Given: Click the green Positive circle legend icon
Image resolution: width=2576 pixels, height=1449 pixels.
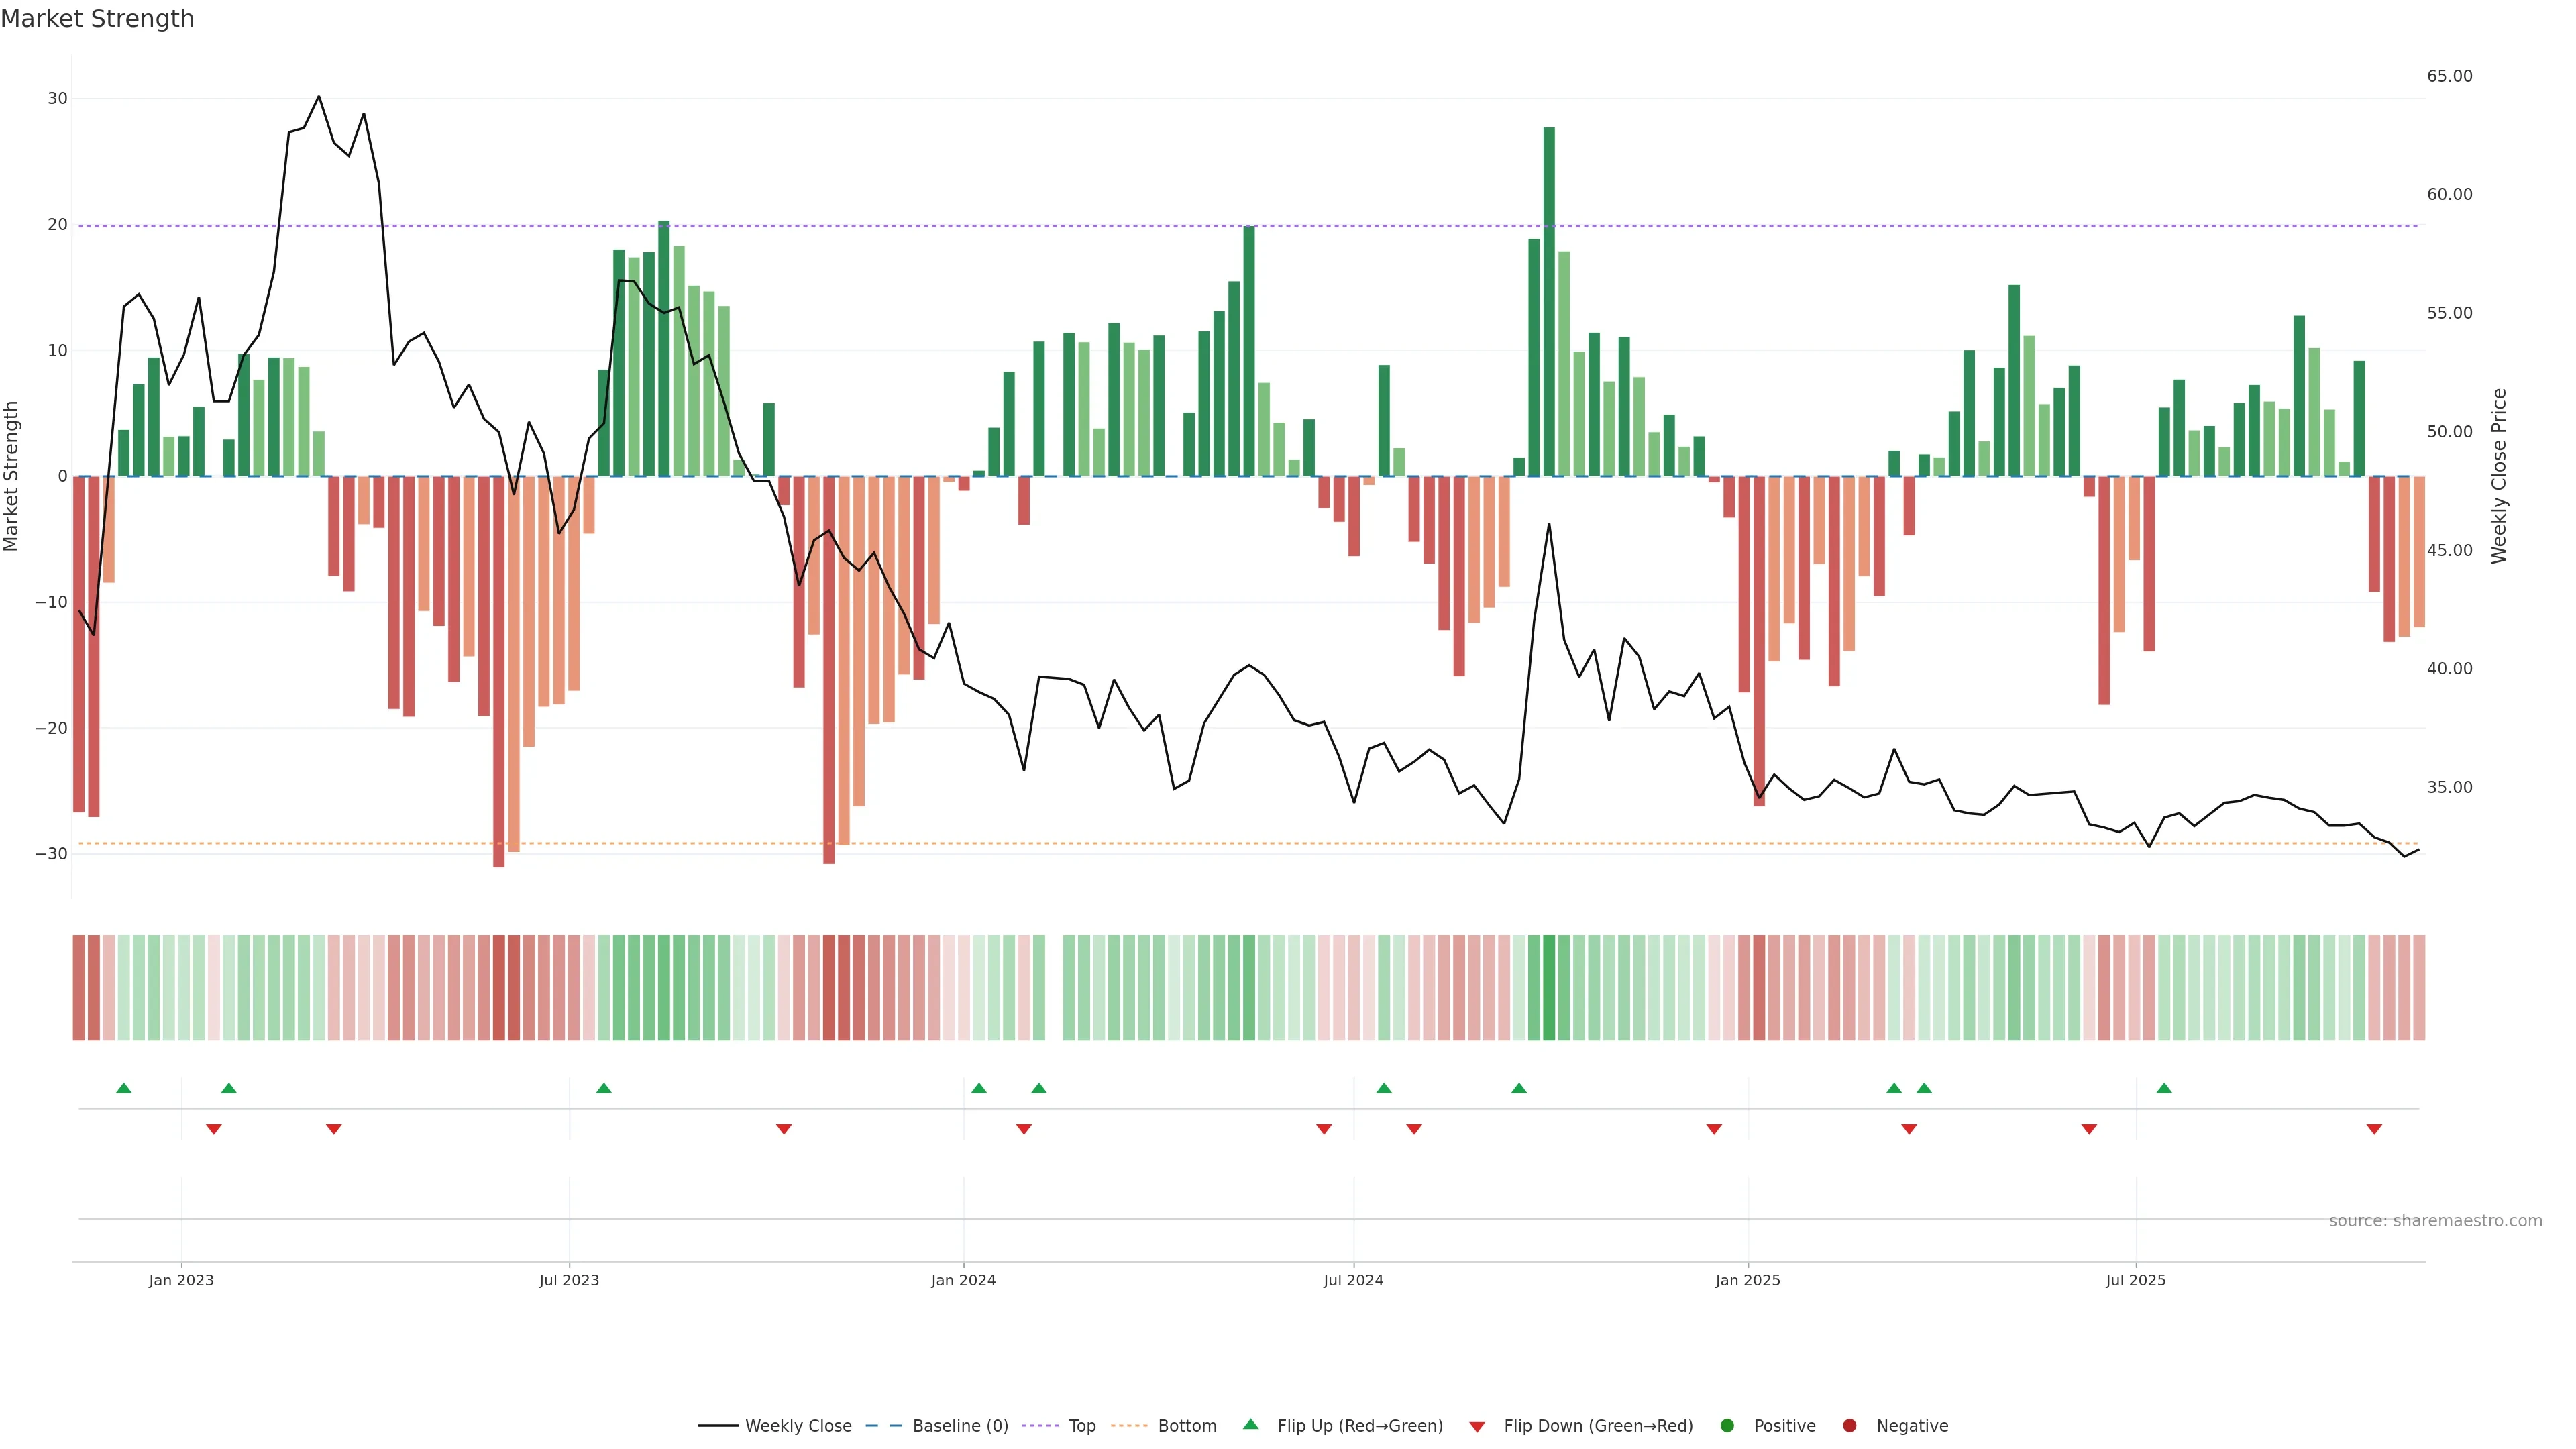Looking at the screenshot, I should coord(1727,1425).
